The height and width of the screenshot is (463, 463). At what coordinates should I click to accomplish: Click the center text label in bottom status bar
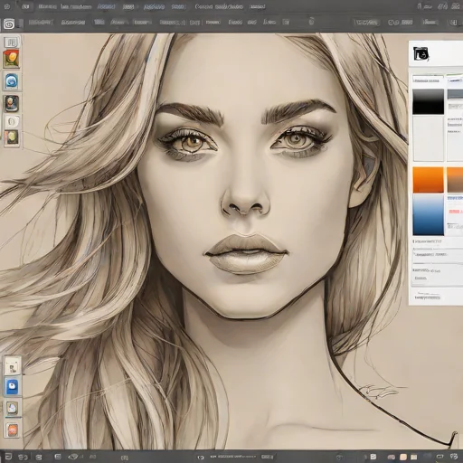[x=232, y=457]
